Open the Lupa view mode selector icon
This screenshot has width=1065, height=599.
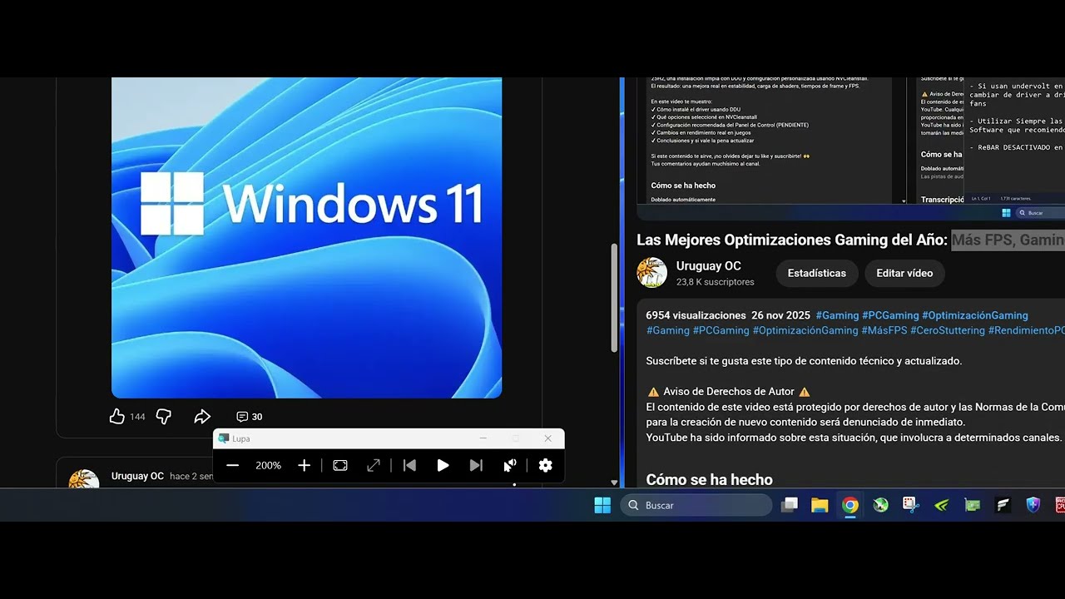(x=340, y=466)
